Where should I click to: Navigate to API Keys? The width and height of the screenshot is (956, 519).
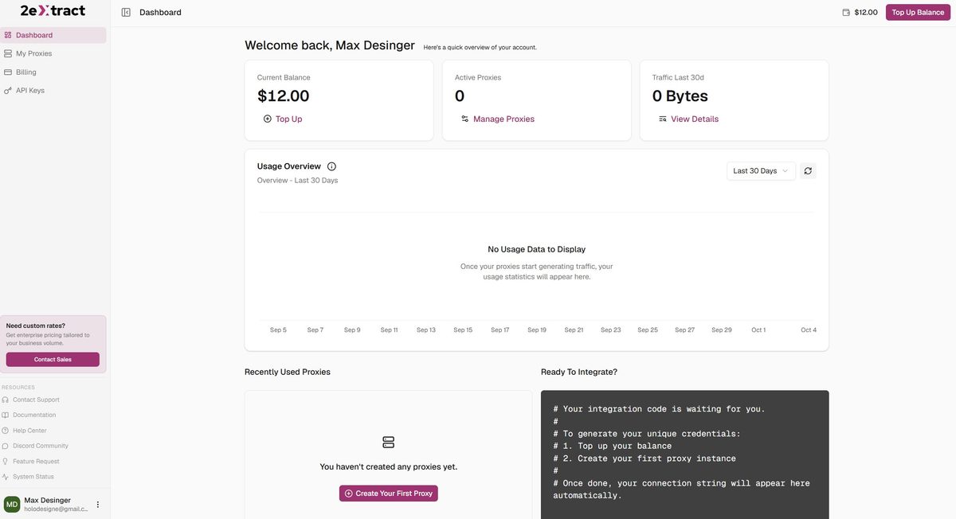tap(53, 90)
